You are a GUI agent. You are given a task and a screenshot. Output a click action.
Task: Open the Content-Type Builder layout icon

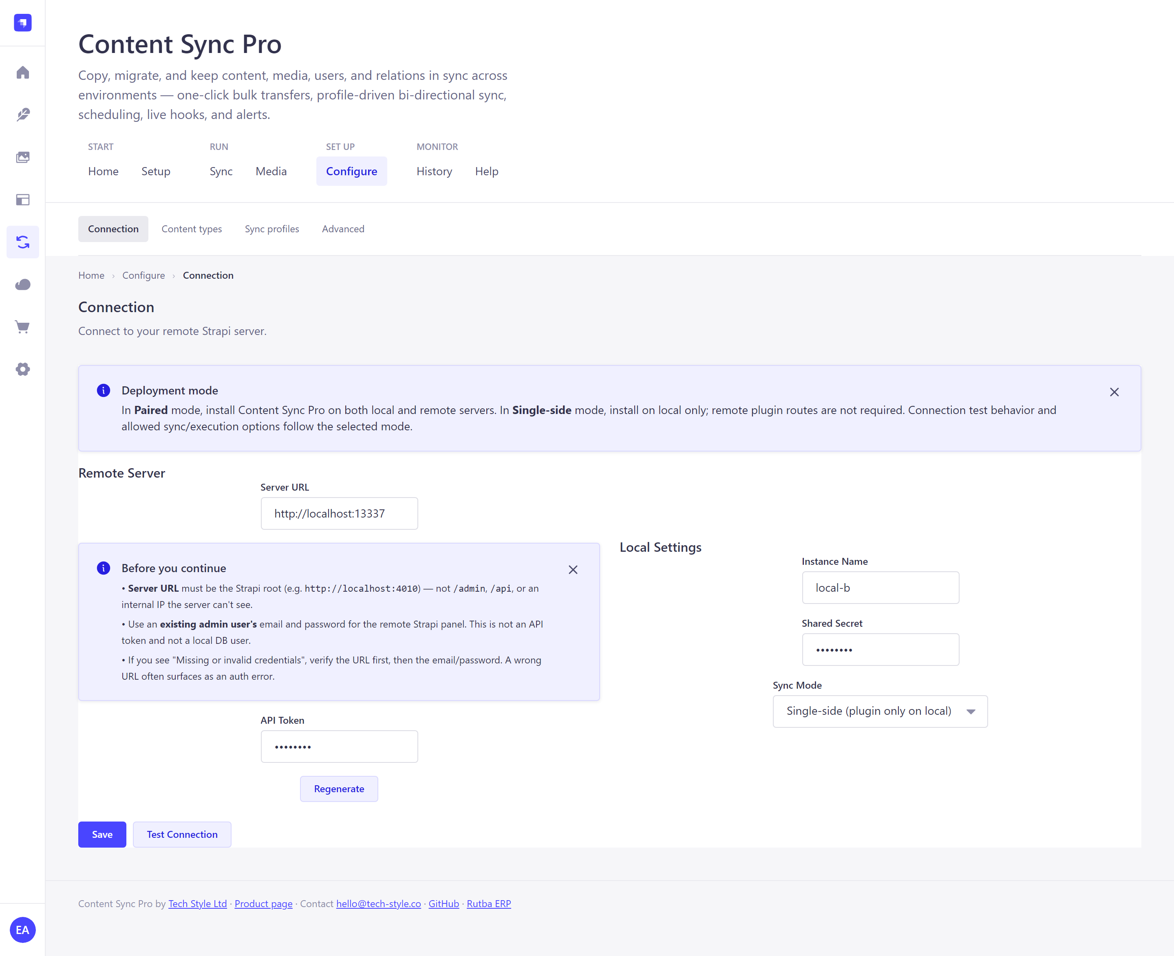tap(22, 200)
